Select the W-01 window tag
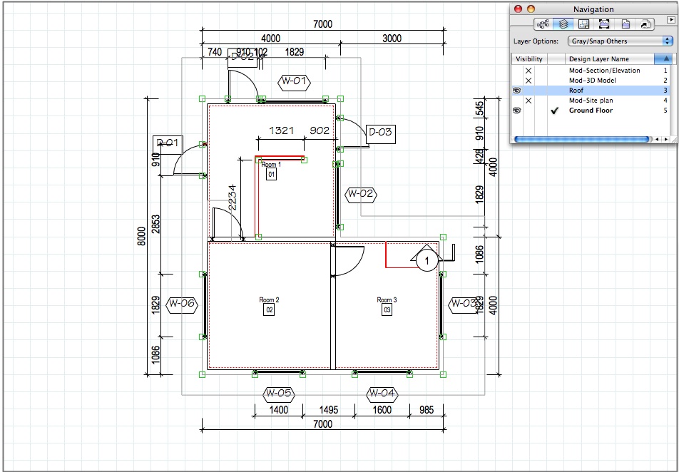The image size is (679, 472). click(x=295, y=81)
